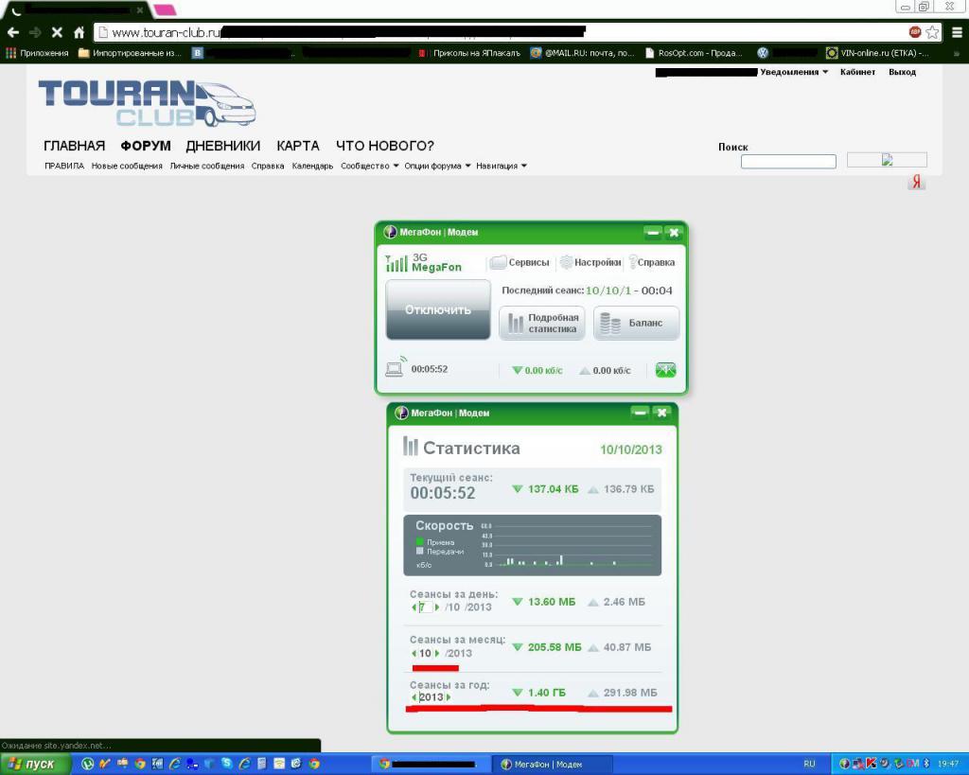Expand the Навигация dropdown

pyautogui.click(x=502, y=166)
